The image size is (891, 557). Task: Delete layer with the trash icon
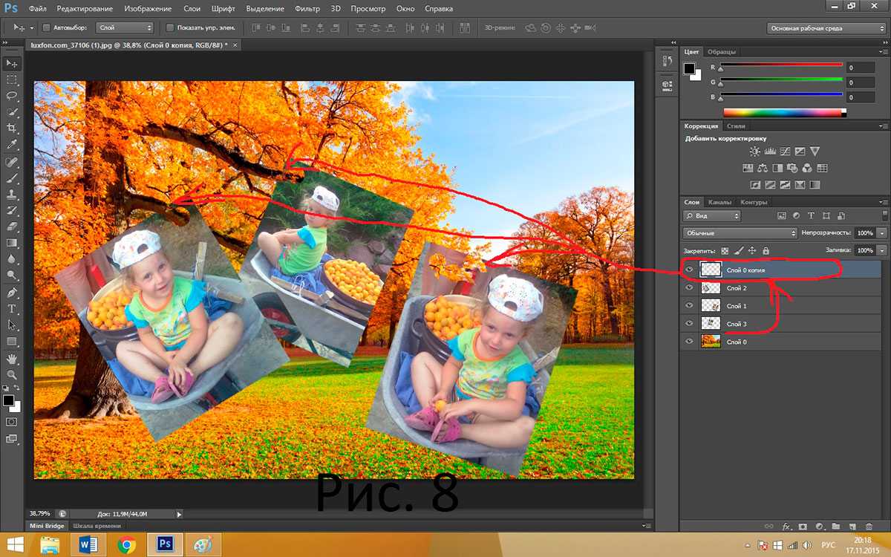point(868,526)
